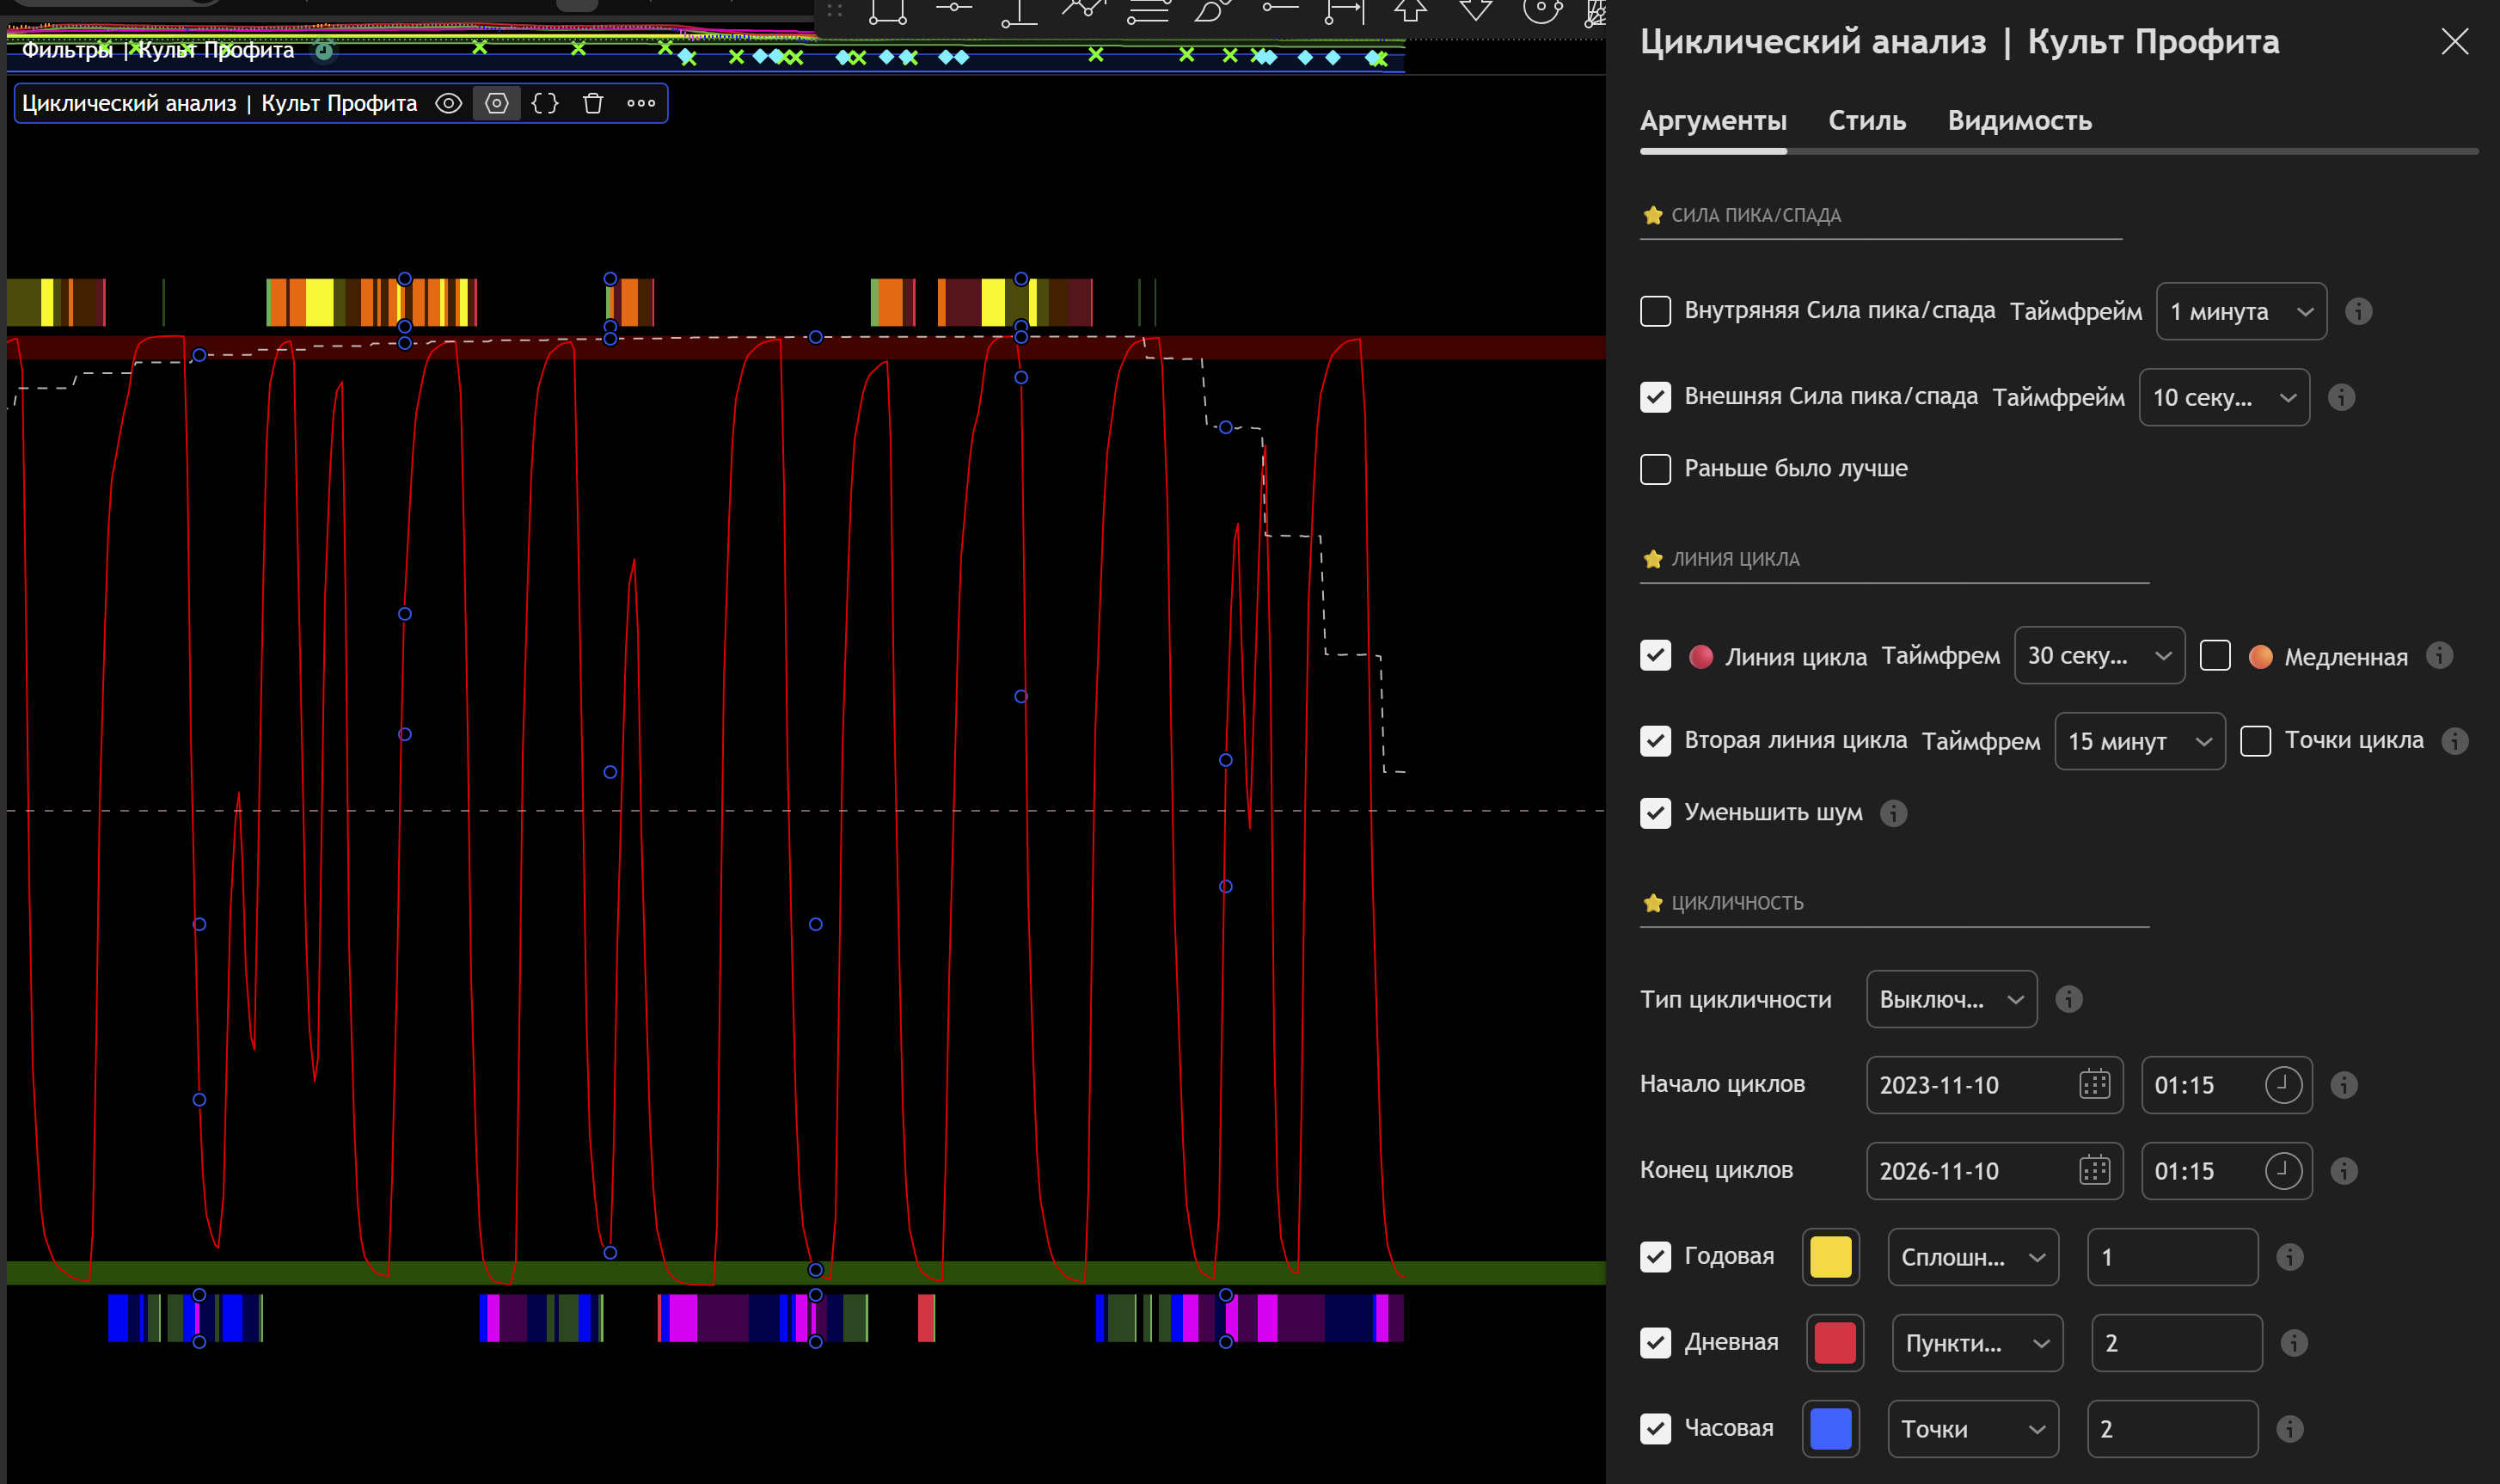Screen dimensions: 2500x1484
Task: Delete indicator using trash icon
Action: click(593, 103)
